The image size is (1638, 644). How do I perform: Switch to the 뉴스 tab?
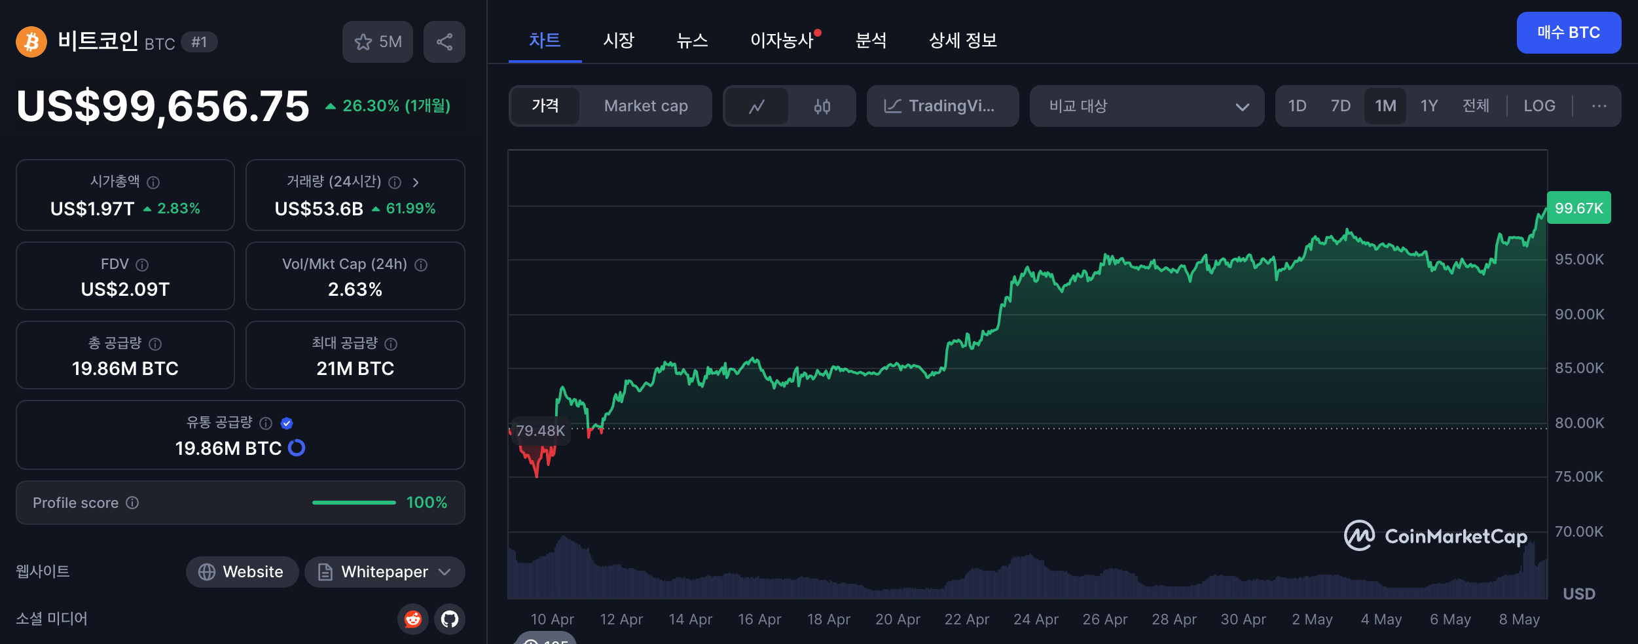click(x=692, y=40)
